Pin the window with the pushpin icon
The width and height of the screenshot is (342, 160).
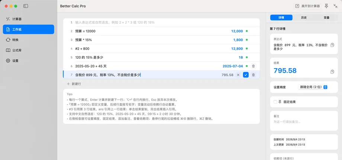[x=326, y=6]
